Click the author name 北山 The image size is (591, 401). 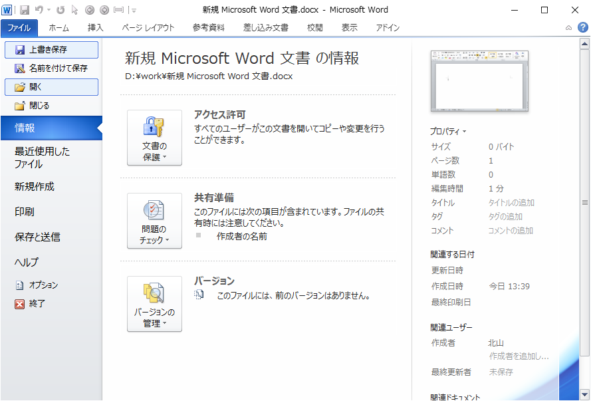[x=496, y=343]
